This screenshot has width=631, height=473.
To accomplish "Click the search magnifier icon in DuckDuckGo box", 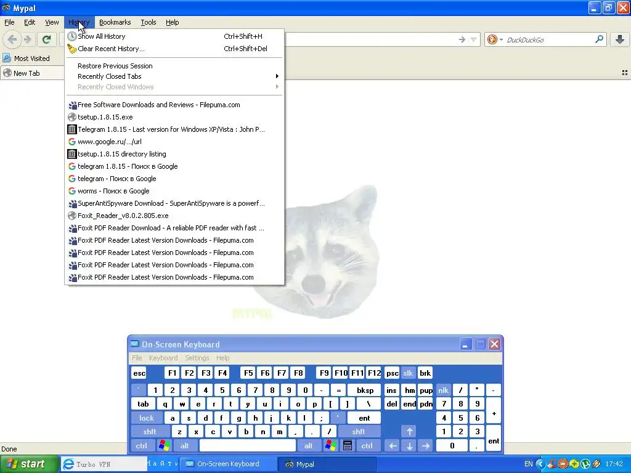I will point(599,39).
